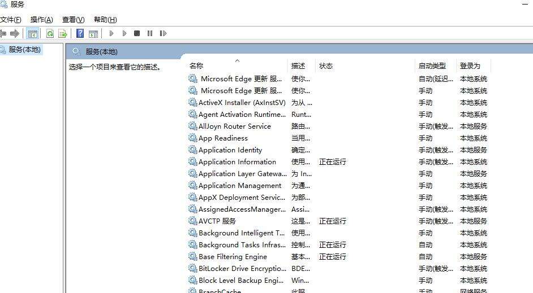Viewport: 533px width, 293px height.
Task: Select AssignedAccessManager service name
Action: tap(242, 209)
